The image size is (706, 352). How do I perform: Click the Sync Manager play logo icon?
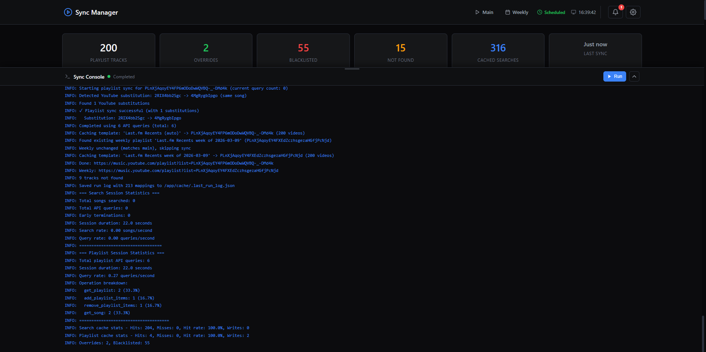point(68,12)
